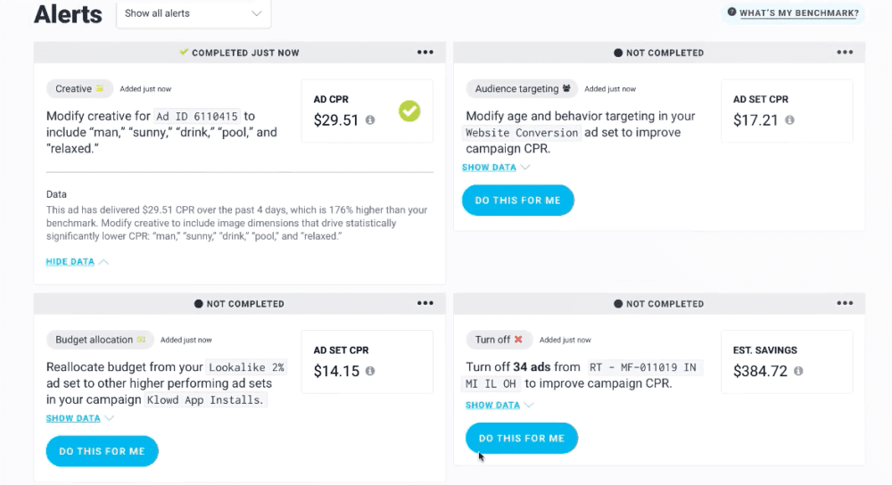The width and height of the screenshot is (892, 485).
Task: Click info icon beside $14.15 AD SET CPR
Action: 370,371
